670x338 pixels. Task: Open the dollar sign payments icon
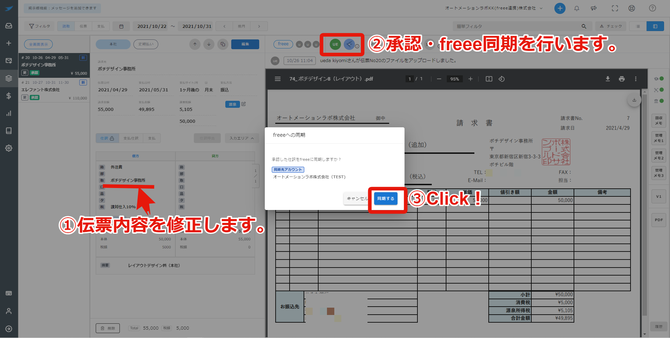pyautogui.click(x=9, y=96)
